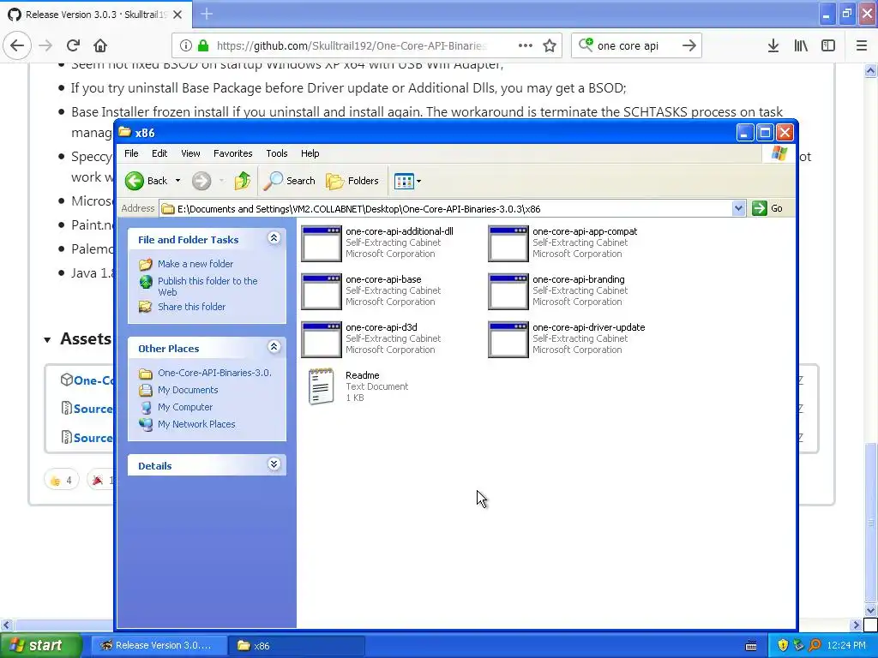
Task: Switch to x86 taskbar button
Action: [x=296, y=646]
